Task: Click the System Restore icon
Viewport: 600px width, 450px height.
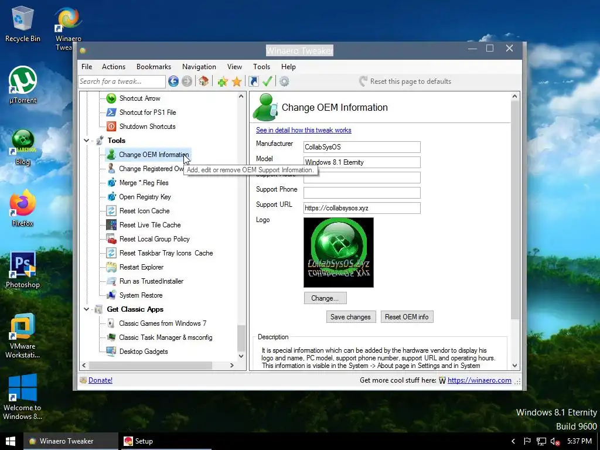Action: pyautogui.click(x=111, y=295)
